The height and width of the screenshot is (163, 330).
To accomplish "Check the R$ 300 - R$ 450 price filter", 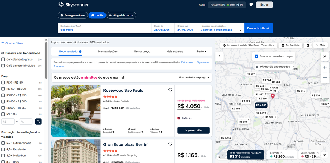I will click(3, 95).
